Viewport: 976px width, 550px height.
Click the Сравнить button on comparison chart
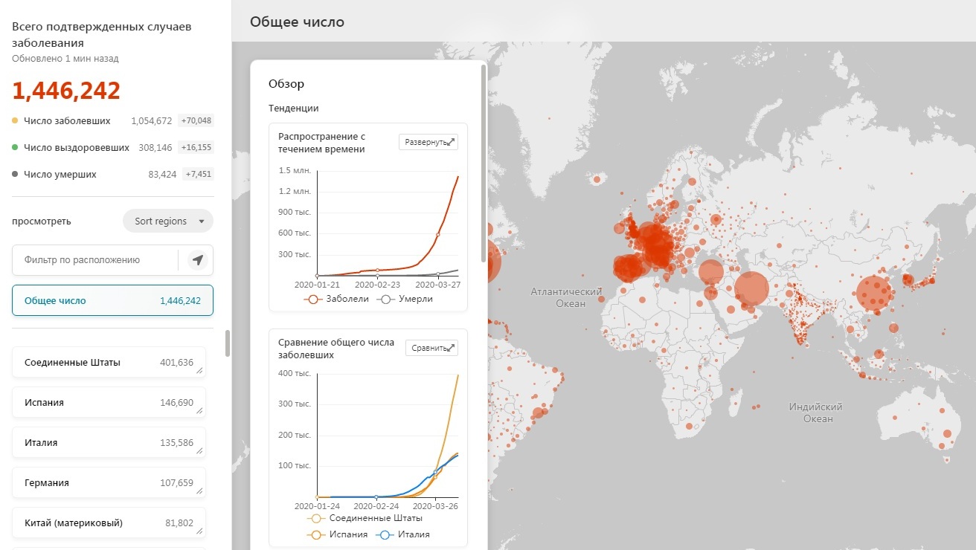[431, 348]
